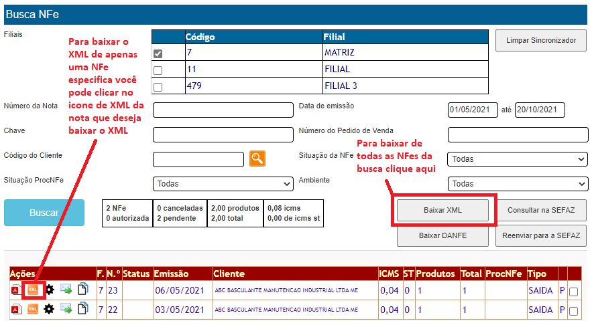Viewport: 592px width, 321px height.
Task: Focus the Número do Pedido de Venda field
Action: (518, 134)
